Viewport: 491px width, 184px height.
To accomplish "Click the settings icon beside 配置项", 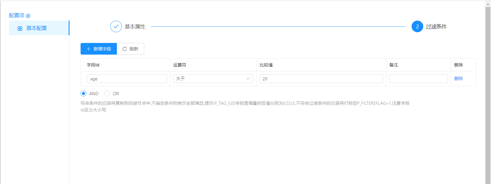I will click(x=28, y=16).
